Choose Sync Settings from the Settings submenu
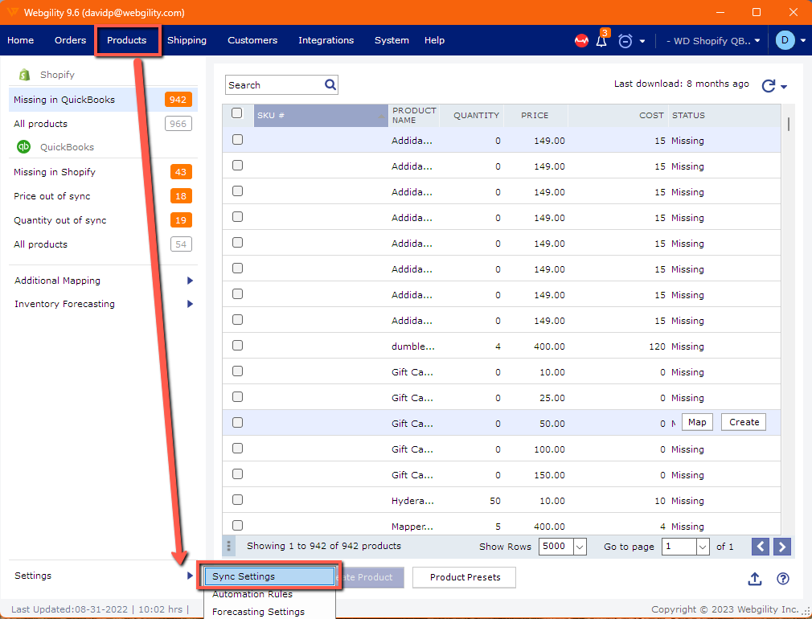This screenshot has width=812, height=619. coord(269,576)
